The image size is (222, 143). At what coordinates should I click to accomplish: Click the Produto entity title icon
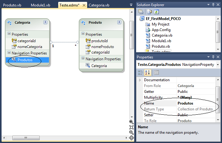point(83,23)
